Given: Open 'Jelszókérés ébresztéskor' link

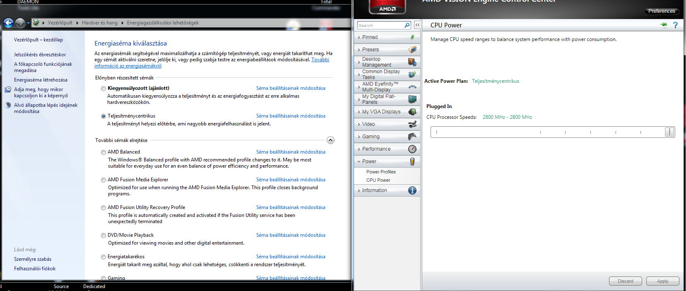Looking at the screenshot, I should point(40,55).
